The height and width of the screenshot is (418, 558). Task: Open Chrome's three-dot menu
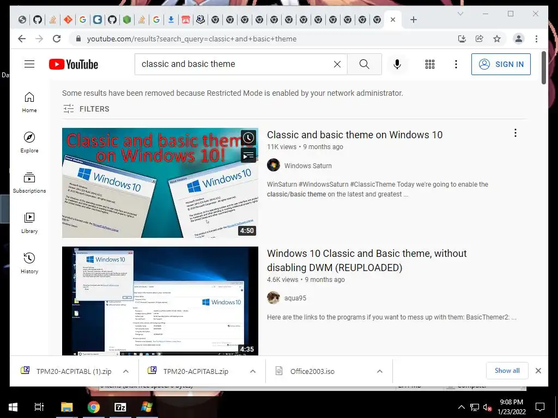tap(536, 39)
